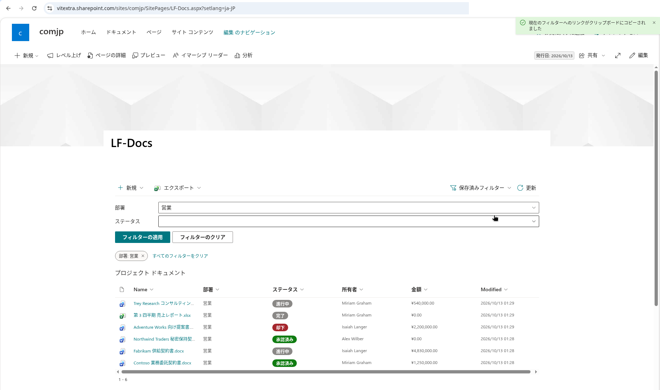Click the browser address bar
This screenshot has width=660, height=390.
click(x=256, y=8)
